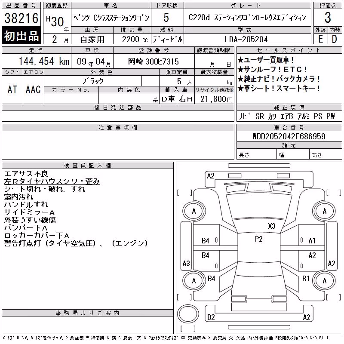This screenshot has height=344, width=344.
Task: Select the note 左Rタイヤハウスシワ・歪み
Action: coord(52,181)
